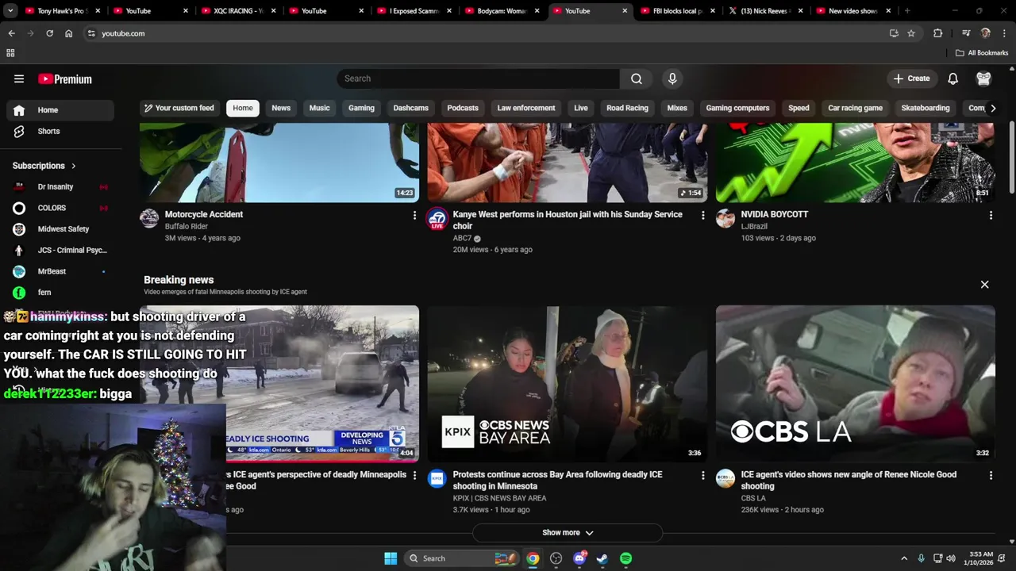This screenshot has height=571, width=1016.
Task: Click the YouTube Premium logo
Action: pyautogui.click(x=65, y=79)
